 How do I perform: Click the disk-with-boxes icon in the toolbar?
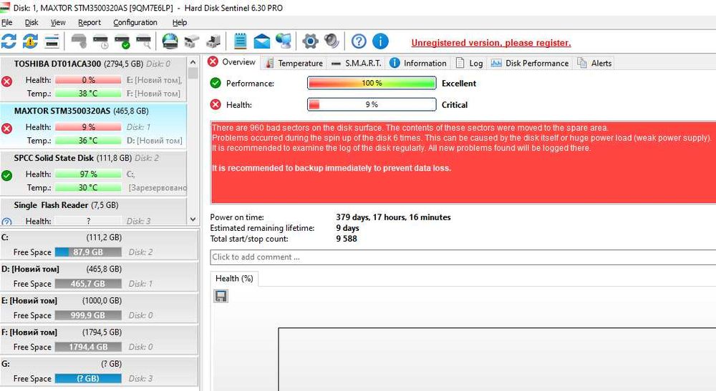click(x=192, y=41)
